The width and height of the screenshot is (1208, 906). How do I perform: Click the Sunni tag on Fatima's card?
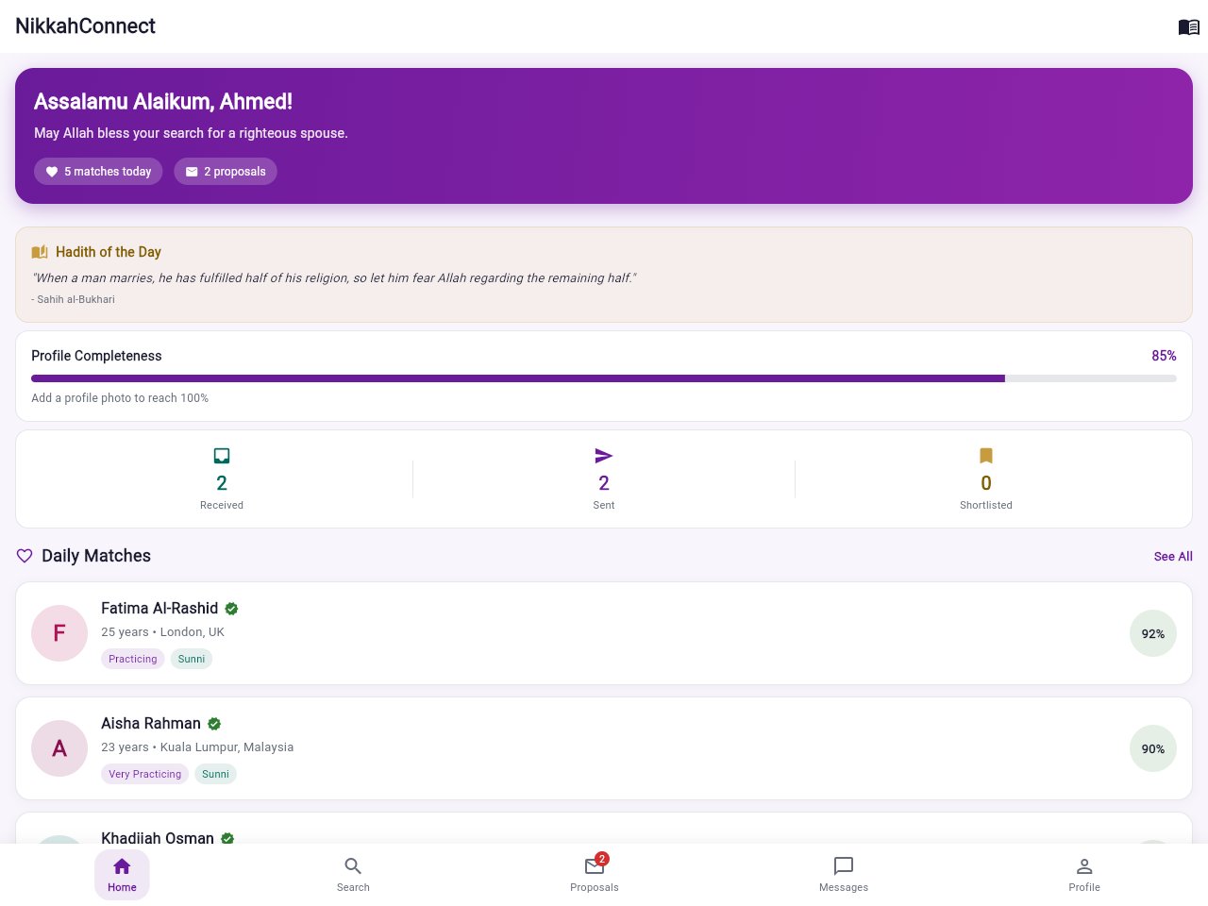click(x=192, y=659)
